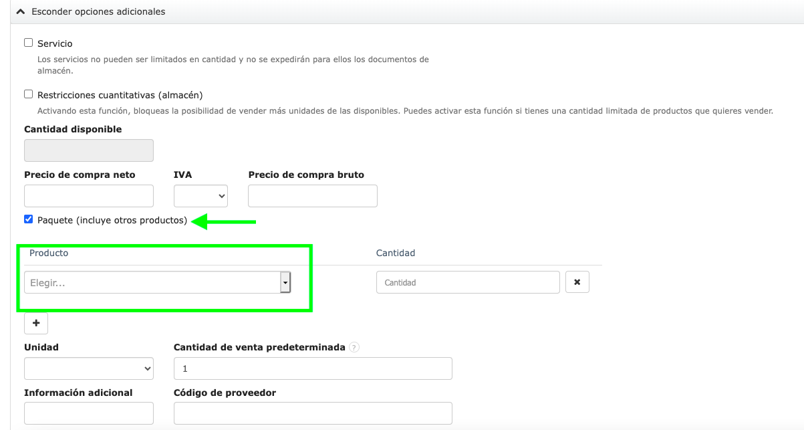Uncheck Paquete (incluye otros productos)
This screenshot has height=430, width=804.
click(28, 219)
